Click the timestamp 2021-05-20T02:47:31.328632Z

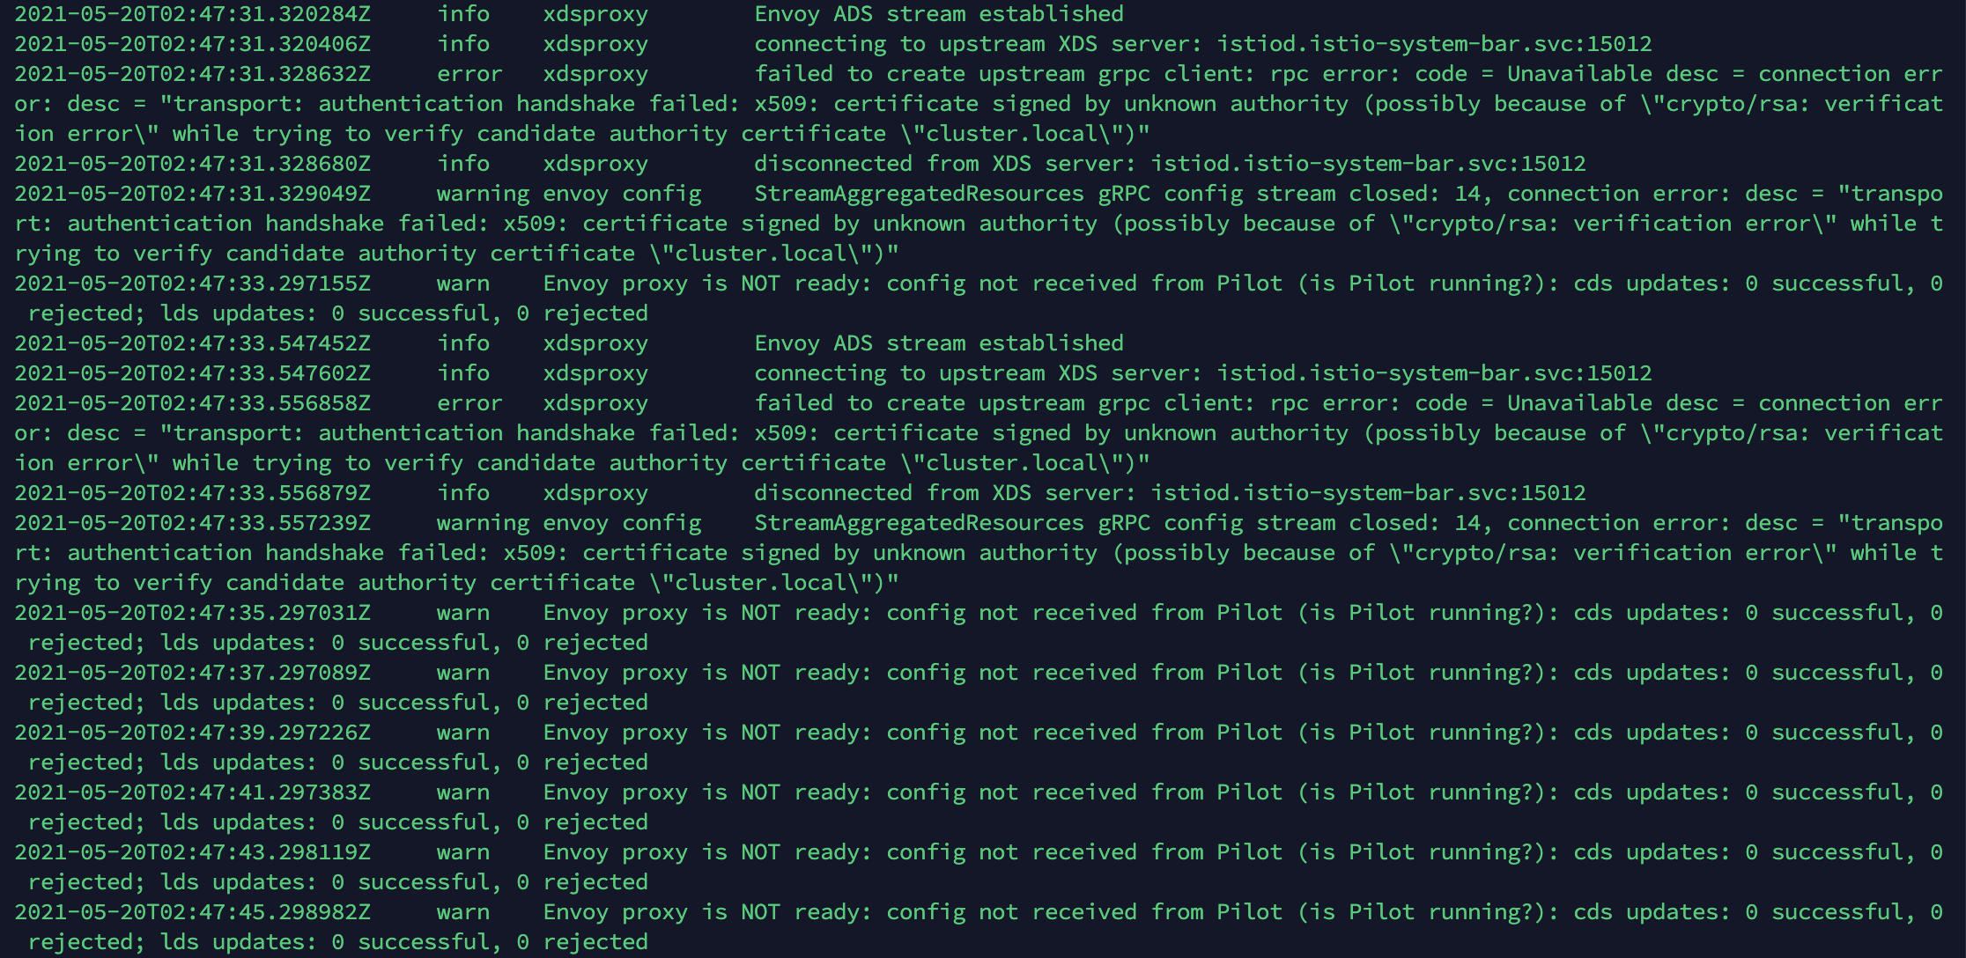click(192, 74)
